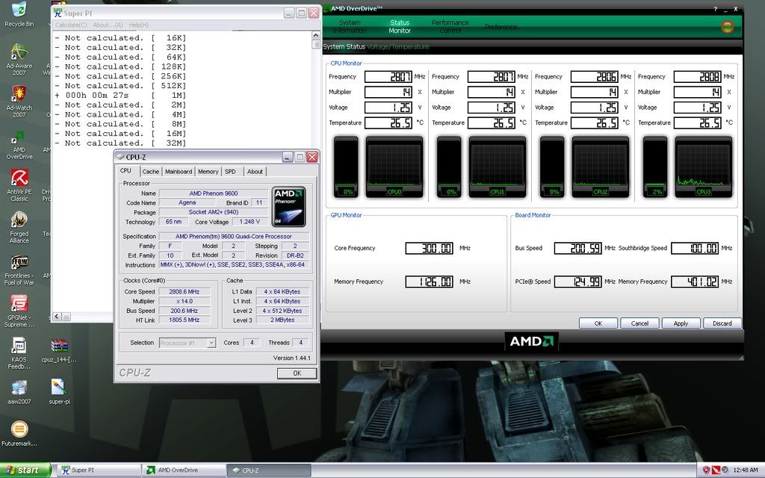765x478 pixels.
Task: Click the help question mark in AMD OverDrive
Action: (716, 9)
